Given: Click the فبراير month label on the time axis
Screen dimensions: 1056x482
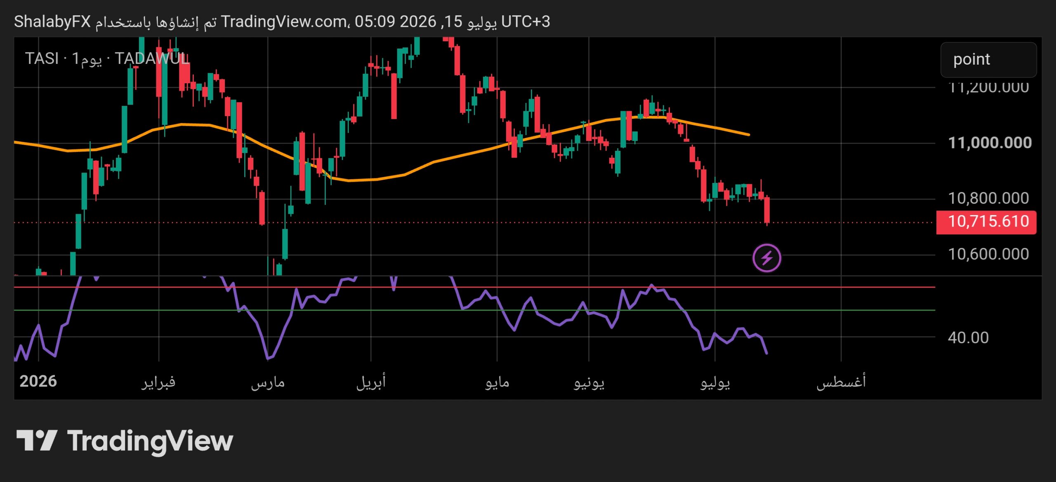Looking at the screenshot, I should point(158,382).
